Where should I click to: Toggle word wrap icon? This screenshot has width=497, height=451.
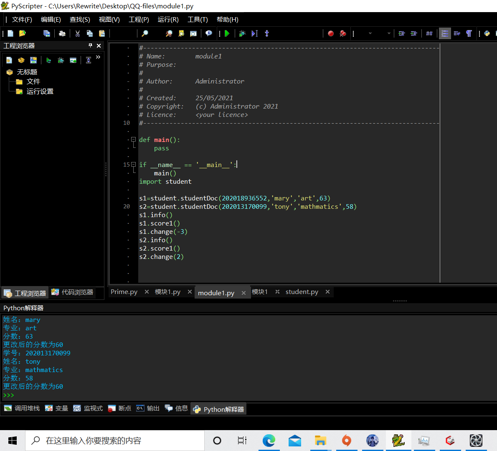point(457,33)
